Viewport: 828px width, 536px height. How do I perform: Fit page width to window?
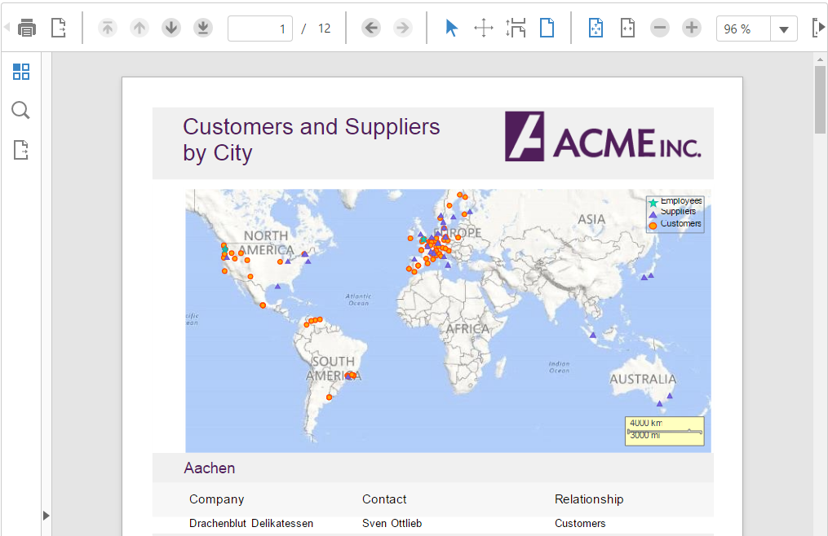point(627,28)
